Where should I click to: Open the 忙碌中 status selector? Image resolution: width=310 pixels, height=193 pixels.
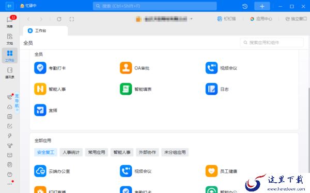(28, 6)
